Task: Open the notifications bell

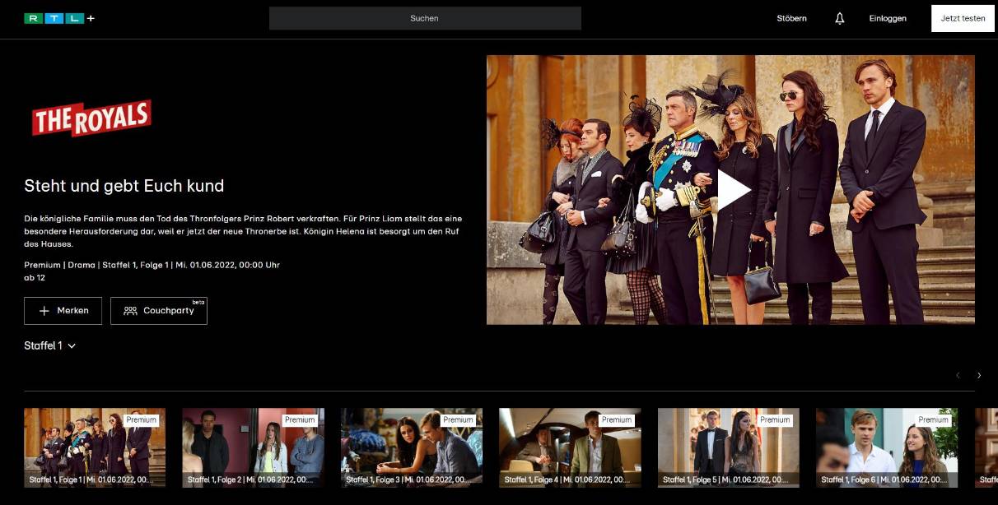Action: point(839,18)
